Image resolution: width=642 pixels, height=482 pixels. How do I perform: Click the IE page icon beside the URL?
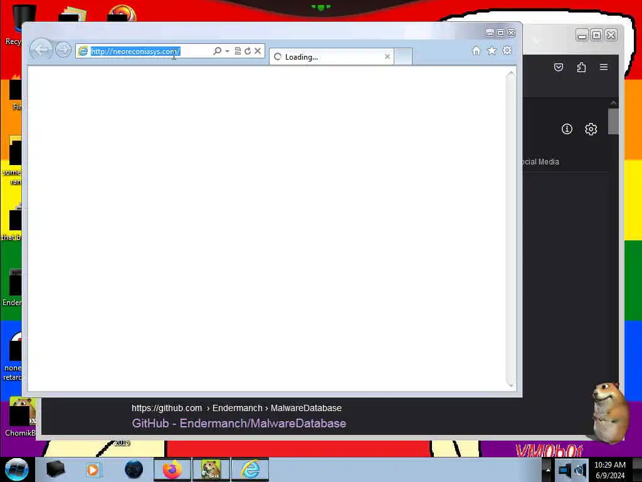(83, 51)
